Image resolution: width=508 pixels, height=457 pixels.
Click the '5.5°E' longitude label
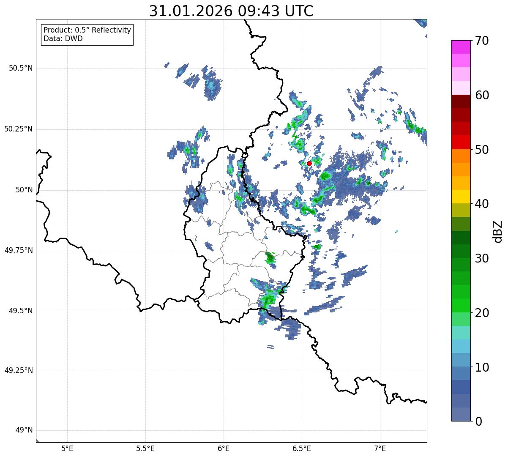tap(145, 449)
